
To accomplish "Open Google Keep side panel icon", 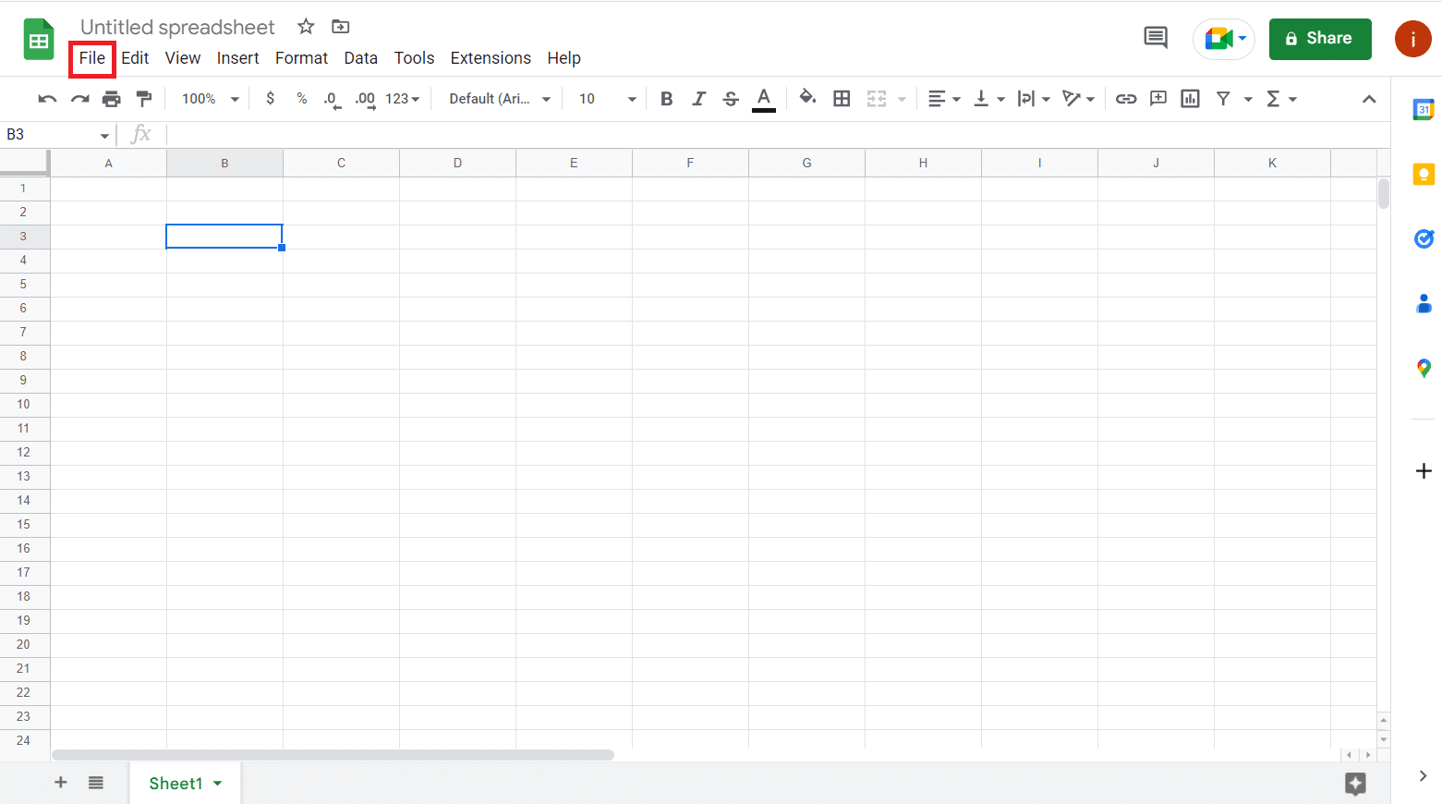I will [1424, 174].
